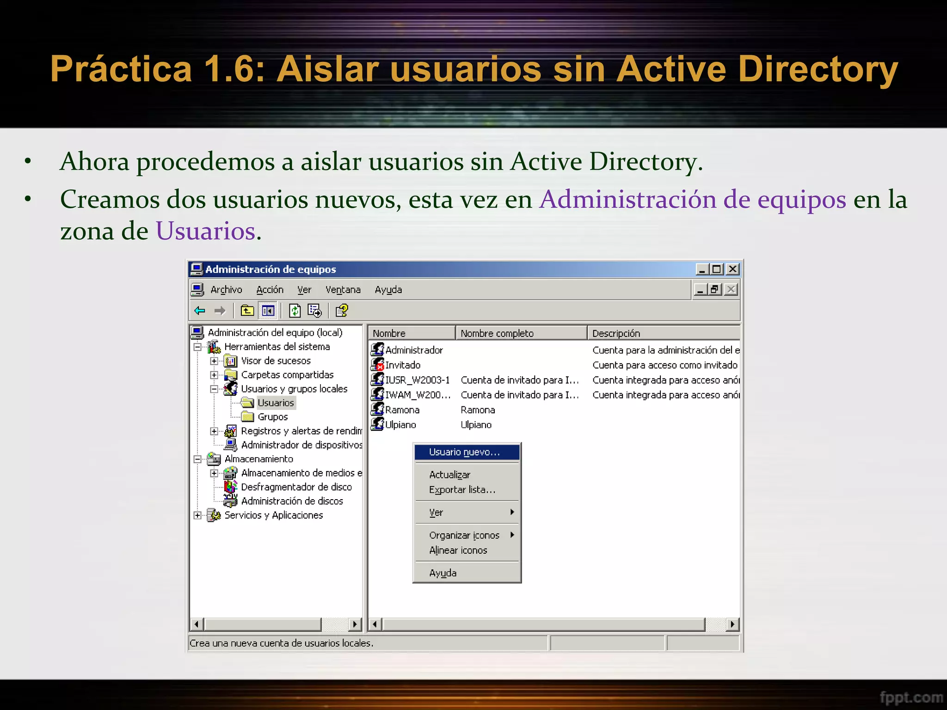
Task: Expand the Visor de sucesos node
Action: tap(214, 361)
